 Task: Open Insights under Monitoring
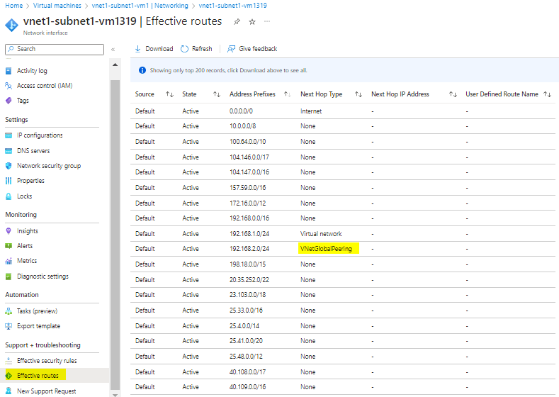(x=28, y=231)
